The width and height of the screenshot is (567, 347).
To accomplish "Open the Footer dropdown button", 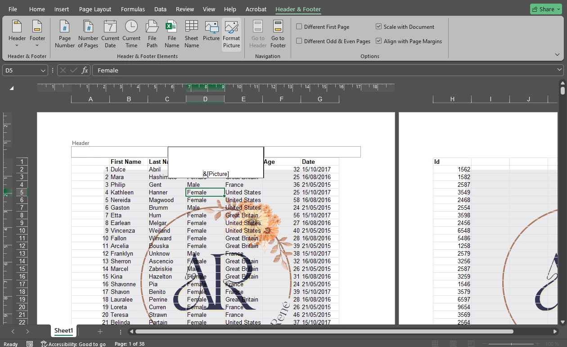I will click(37, 34).
